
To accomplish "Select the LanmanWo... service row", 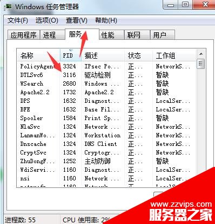I will click(x=106, y=135).
